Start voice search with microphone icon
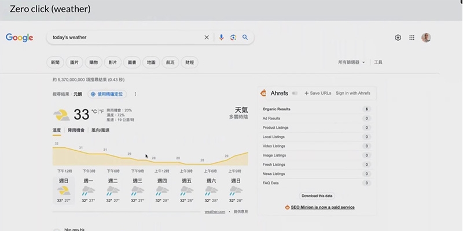 (x=221, y=38)
